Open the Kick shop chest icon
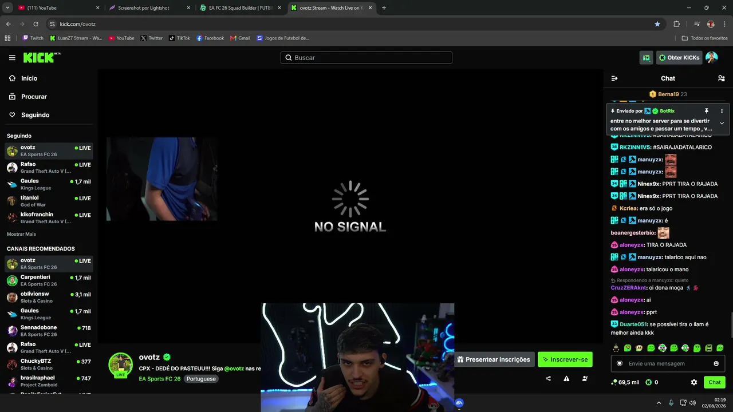The image size is (733, 412). [x=646, y=58]
